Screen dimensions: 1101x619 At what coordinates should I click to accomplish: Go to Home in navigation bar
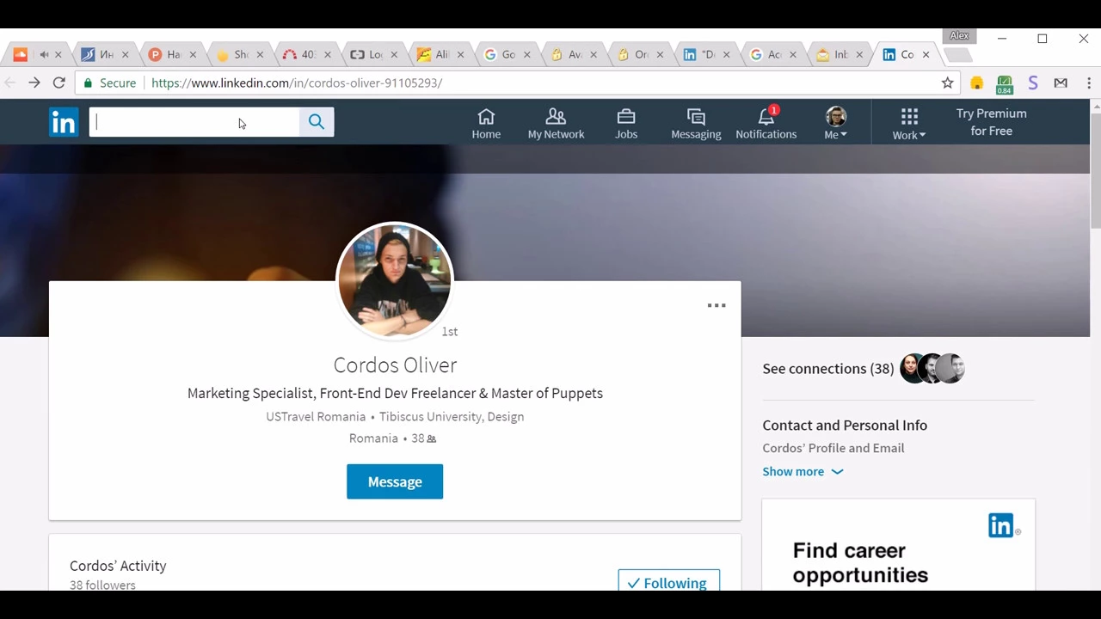point(486,123)
